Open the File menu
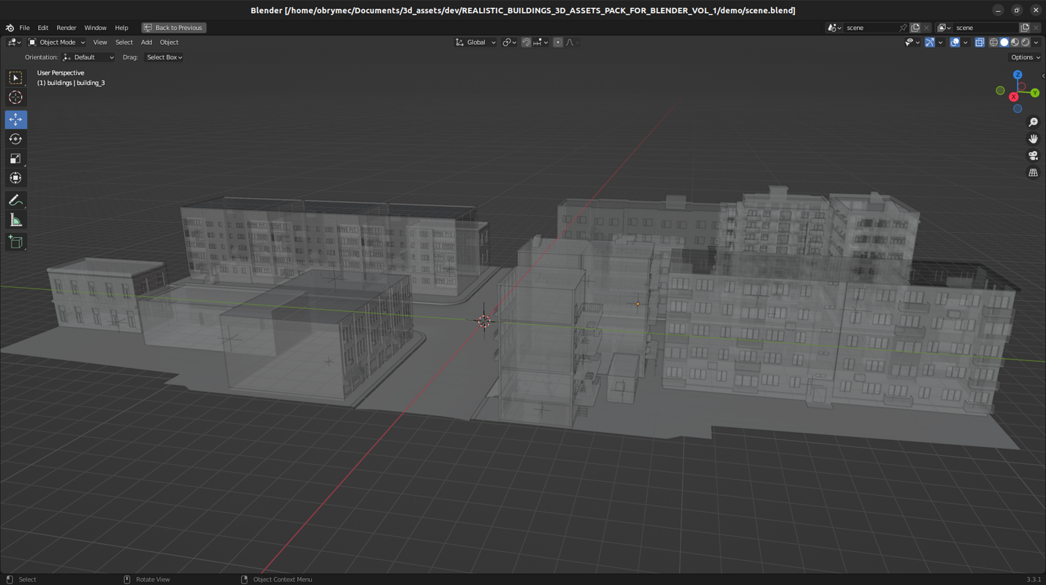Viewport: 1046px width, 585px height. [x=24, y=28]
